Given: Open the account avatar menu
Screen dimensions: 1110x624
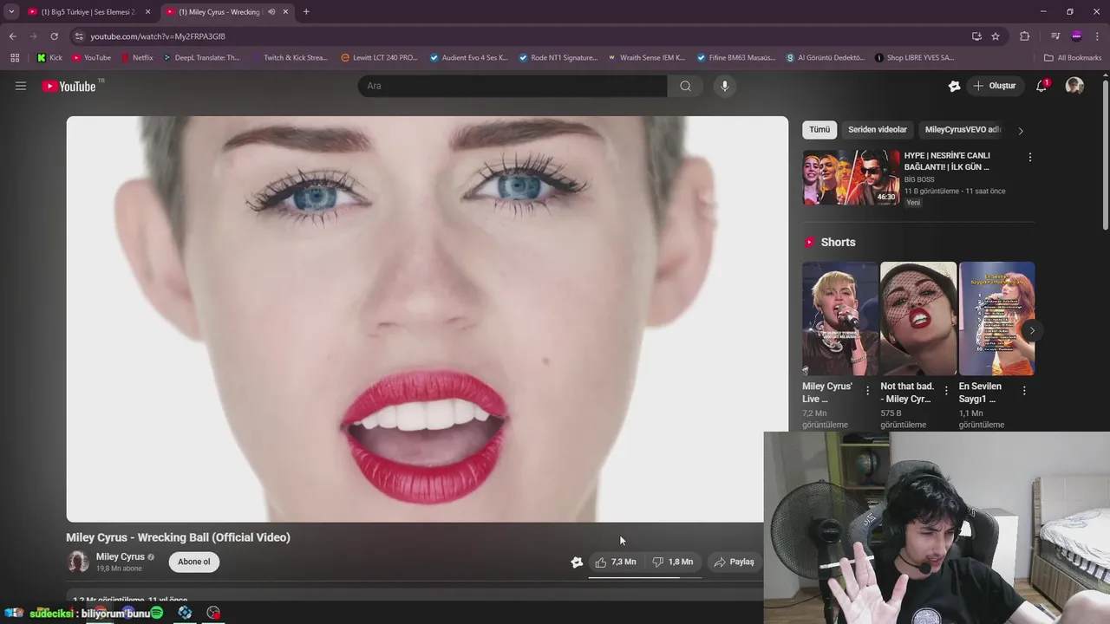Looking at the screenshot, I should click(x=1074, y=86).
